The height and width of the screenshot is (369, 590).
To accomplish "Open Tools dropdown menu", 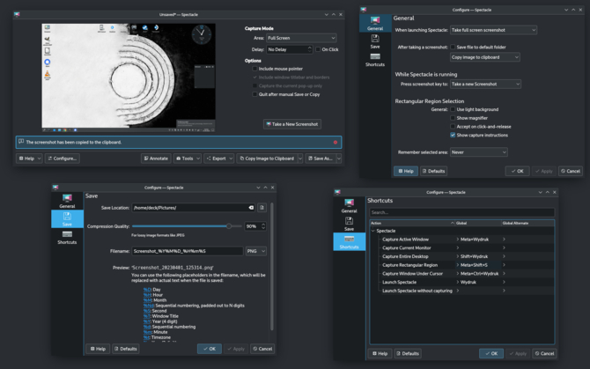I will (188, 159).
